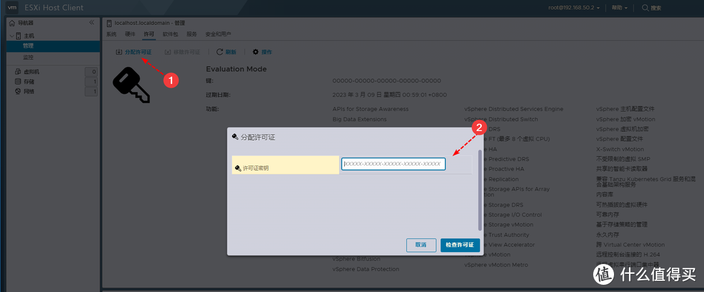Click the key icon beside 许可证密钥
This screenshot has width=704, height=292.
click(x=238, y=168)
